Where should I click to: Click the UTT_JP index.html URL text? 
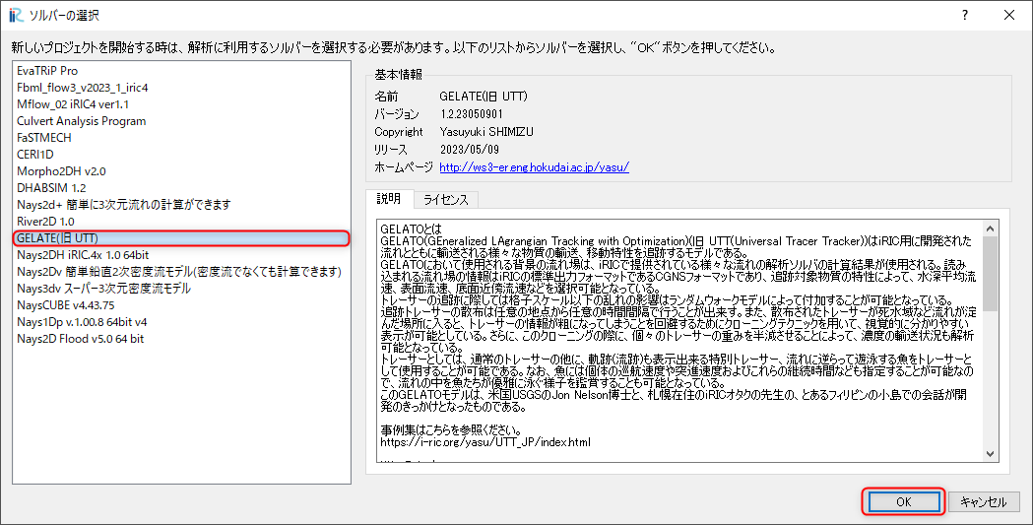click(x=485, y=442)
